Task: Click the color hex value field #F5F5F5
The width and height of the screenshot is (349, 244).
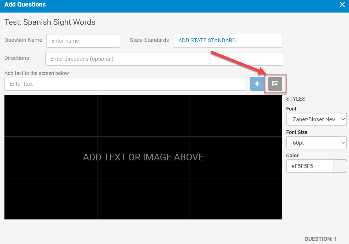Action: coord(310,166)
